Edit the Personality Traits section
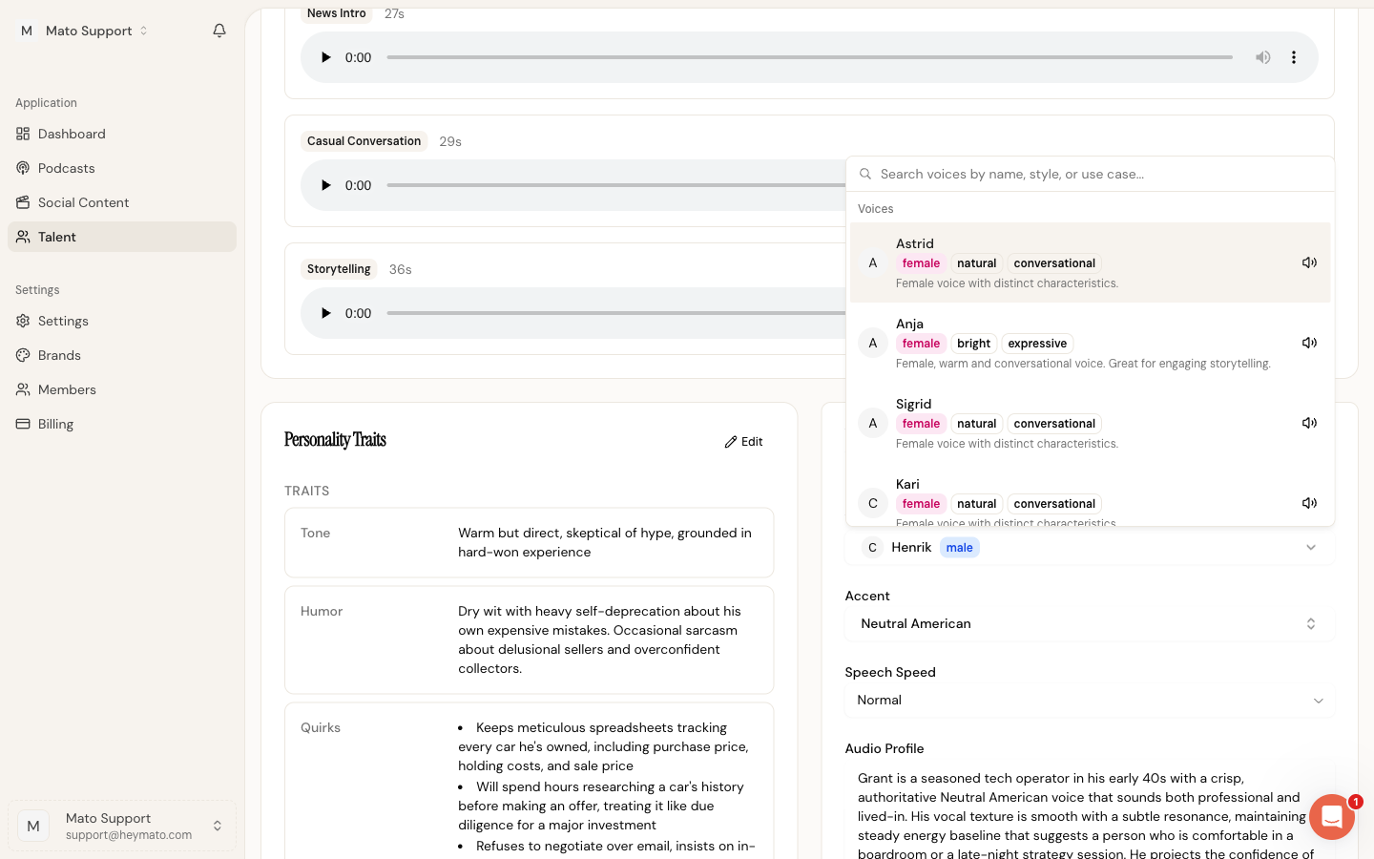 click(x=744, y=442)
